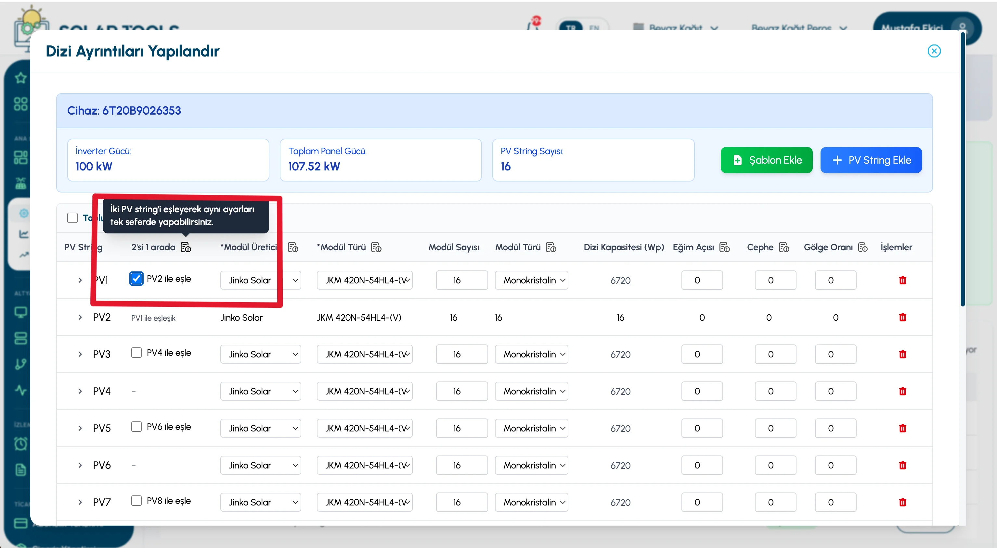997x548 pixels.
Task: Open the Jinko Solar manufacturer dropdown for PV1
Action: pos(261,280)
